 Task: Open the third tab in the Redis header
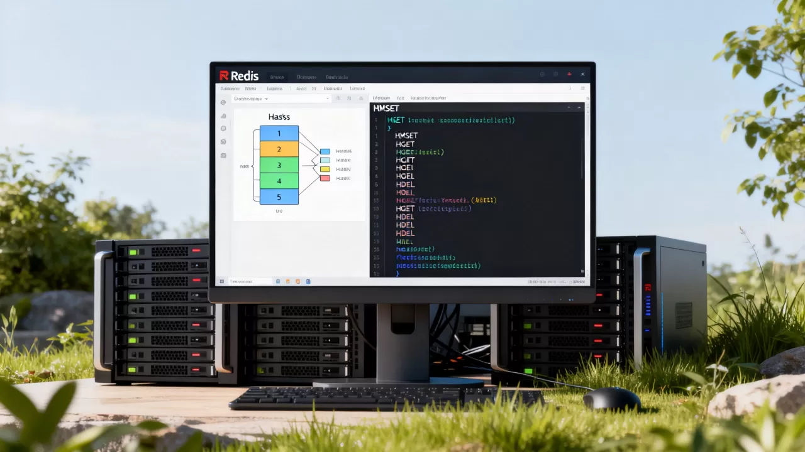337,77
